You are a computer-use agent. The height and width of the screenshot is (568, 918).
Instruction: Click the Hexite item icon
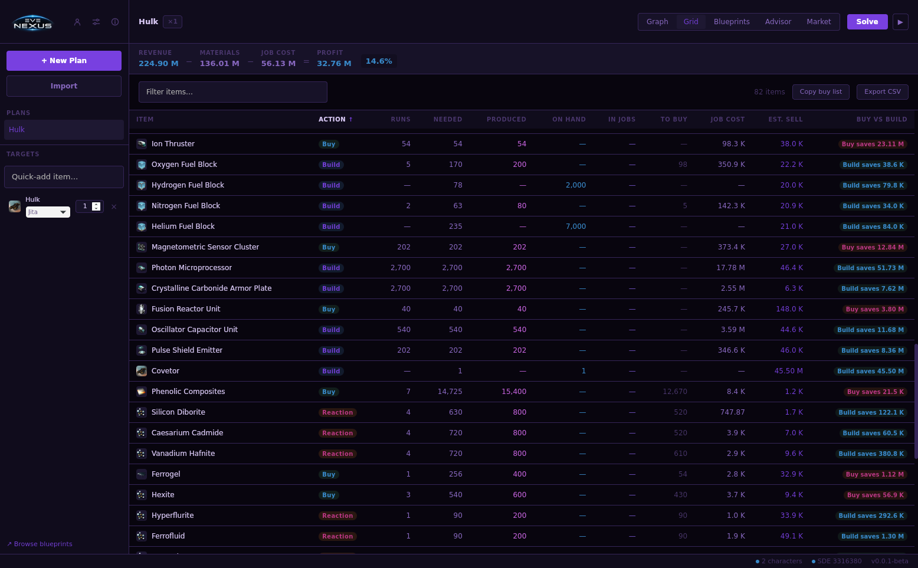click(x=142, y=495)
